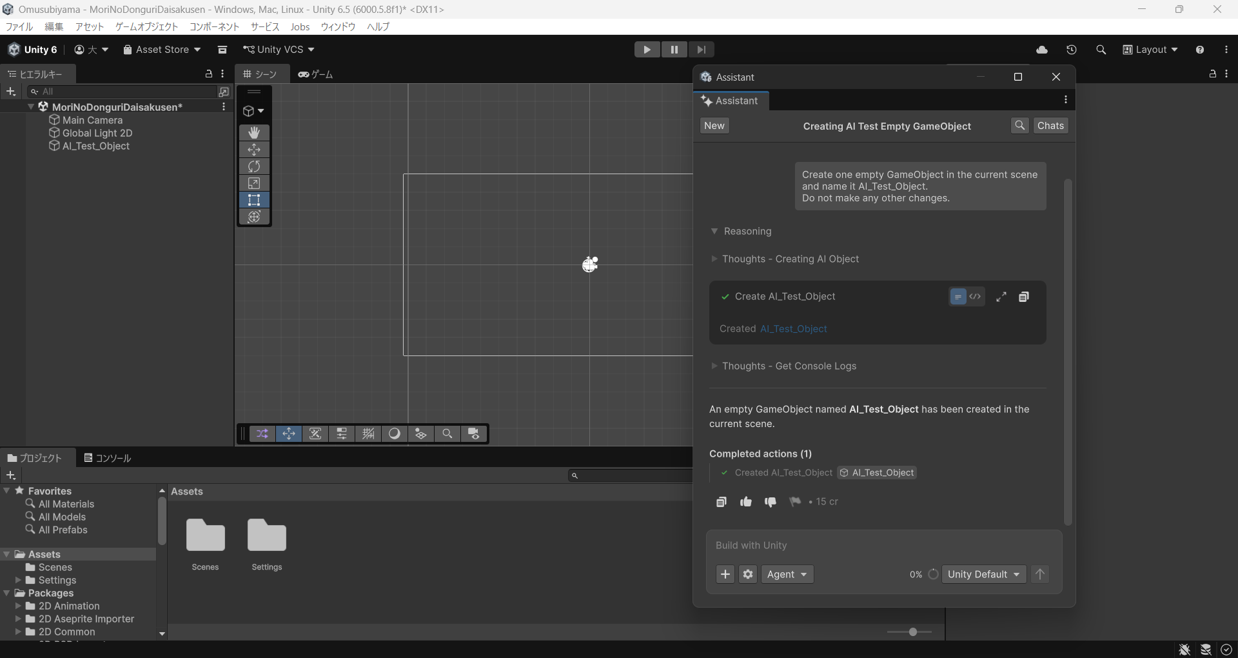Expand the 2D Animation package folder
The image size is (1238, 658).
coord(18,606)
